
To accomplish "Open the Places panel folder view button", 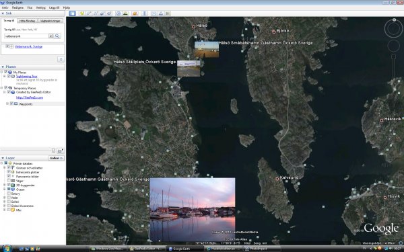I will [x=61, y=151].
